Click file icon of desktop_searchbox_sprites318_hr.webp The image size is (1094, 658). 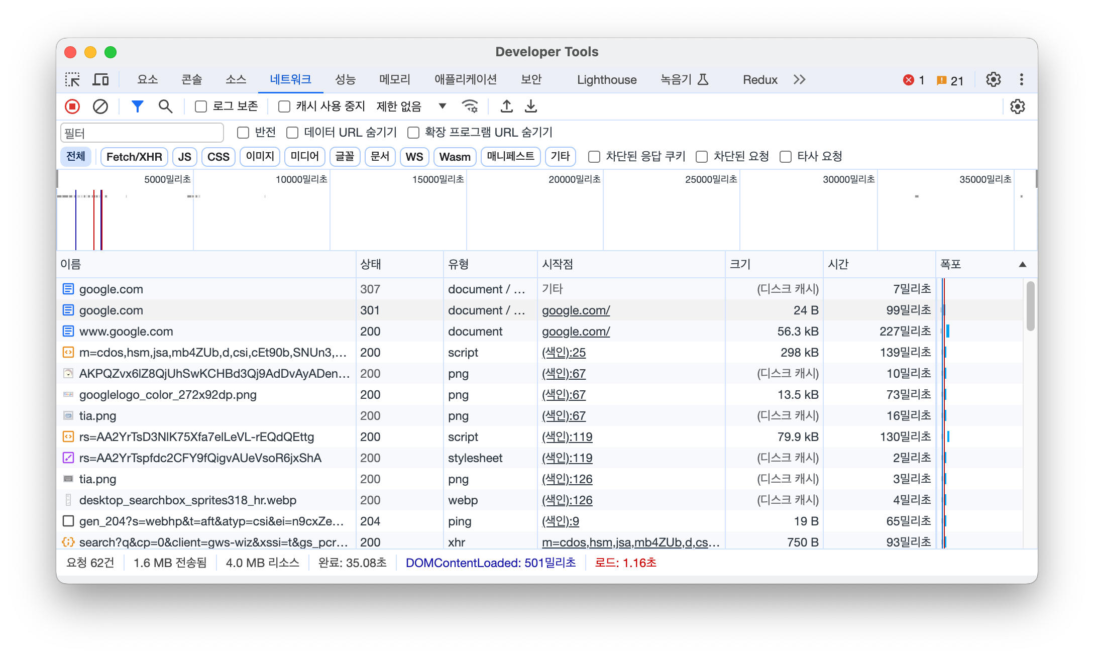coord(68,500)
